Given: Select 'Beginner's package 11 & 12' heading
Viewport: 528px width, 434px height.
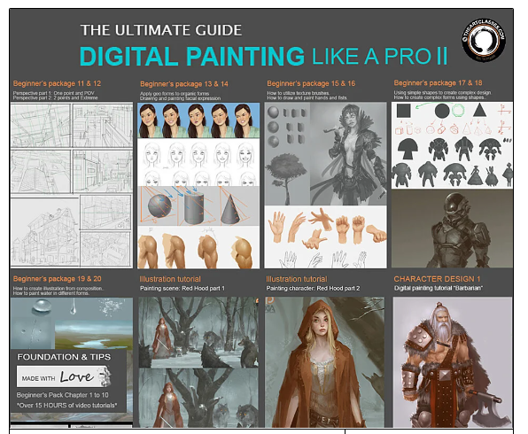Looking at the screenshot, I should coord(57,83).
